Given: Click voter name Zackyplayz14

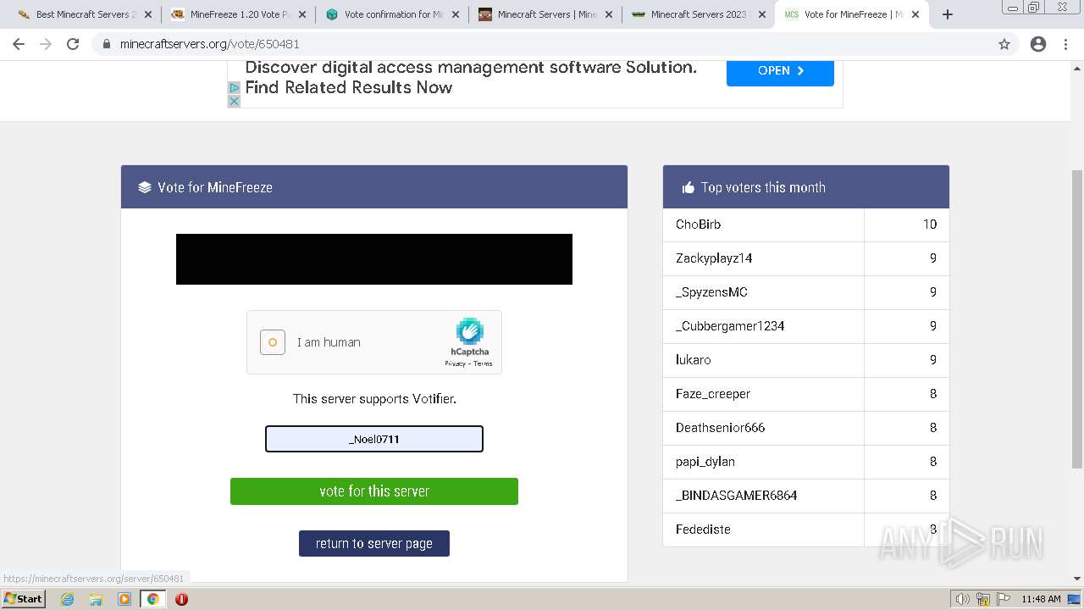Looking at the screenshot, I should 714,258.
